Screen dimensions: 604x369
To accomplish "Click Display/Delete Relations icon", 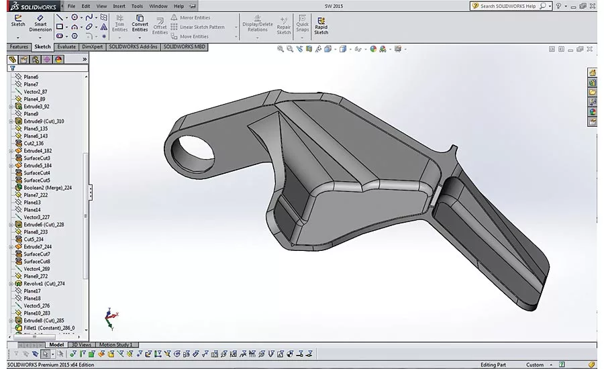I will point(257,17).
